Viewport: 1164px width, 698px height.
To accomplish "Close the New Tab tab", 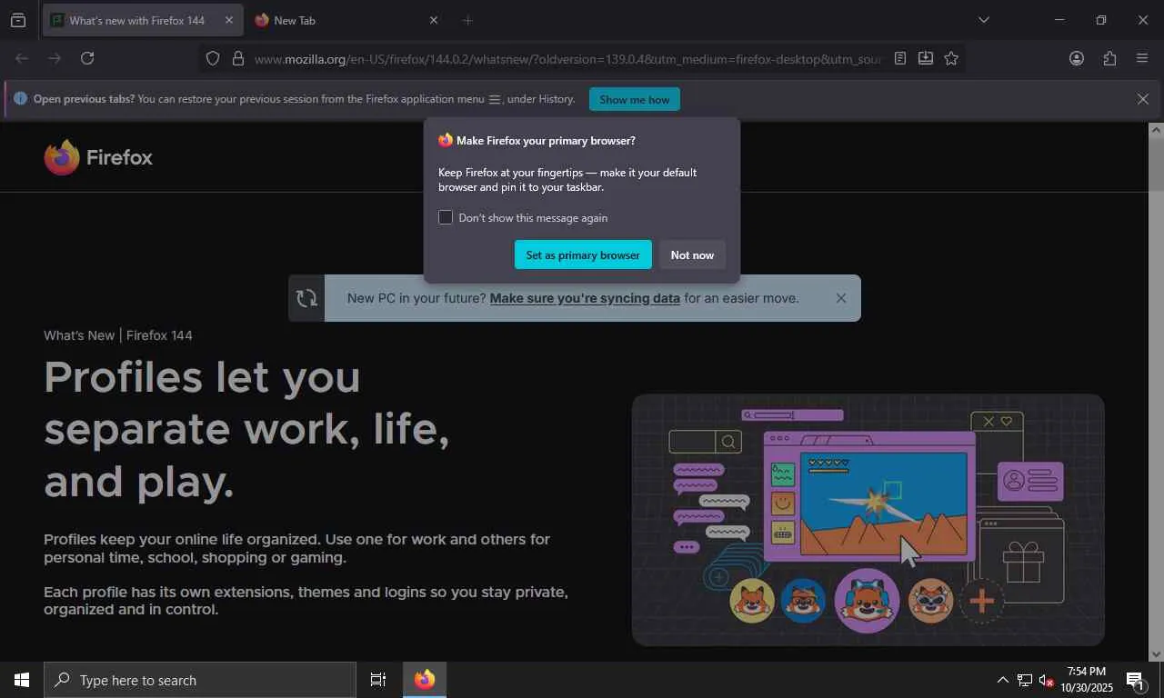I will pyautogui.click(x=433, y=20).
